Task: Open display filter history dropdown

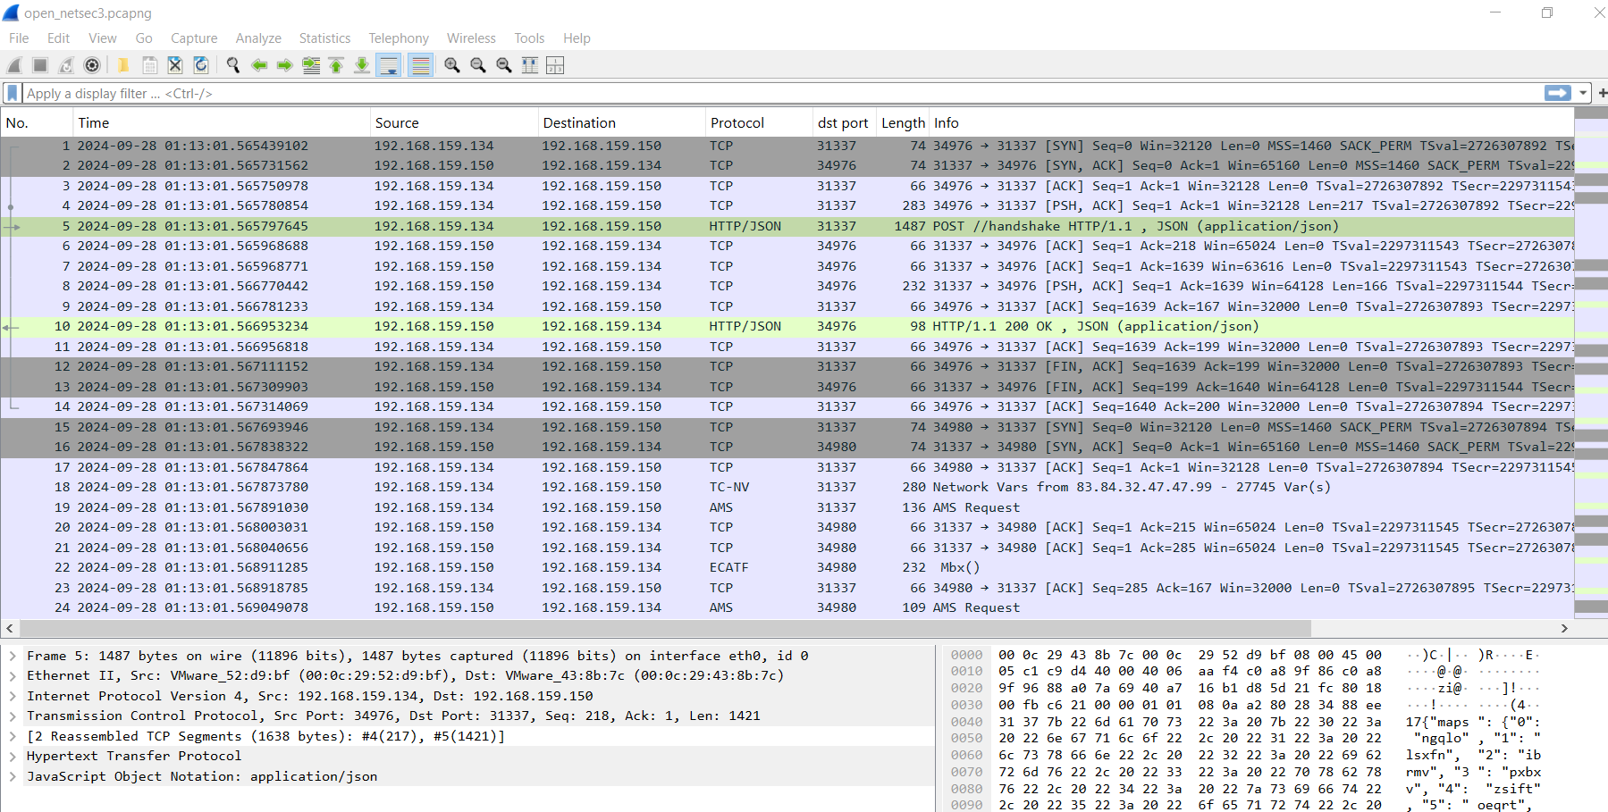Action: tap(1583, 93)
